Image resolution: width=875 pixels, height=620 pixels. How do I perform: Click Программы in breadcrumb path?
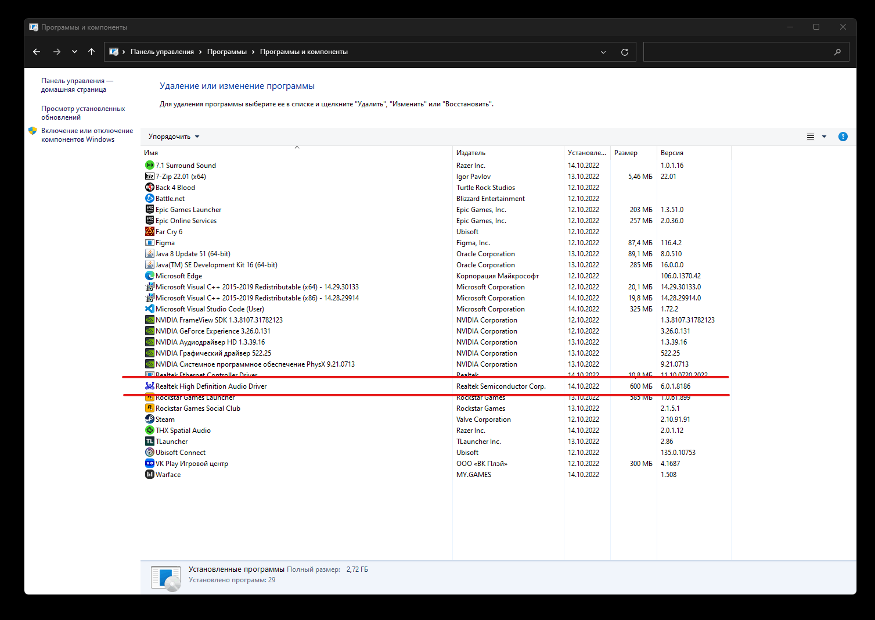coord(227,52)
